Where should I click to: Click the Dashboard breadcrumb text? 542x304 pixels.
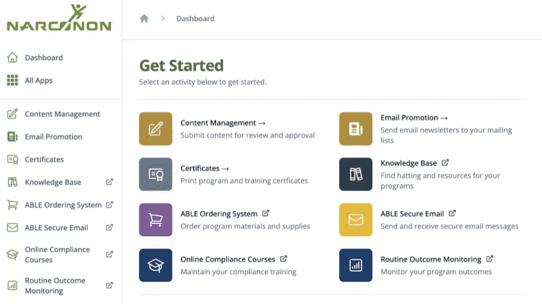(x=195, y=18)
